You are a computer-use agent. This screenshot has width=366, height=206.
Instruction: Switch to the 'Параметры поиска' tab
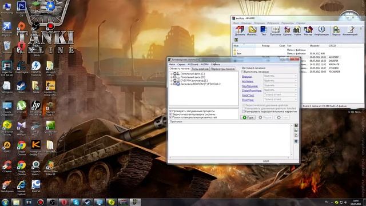[222, 69]
